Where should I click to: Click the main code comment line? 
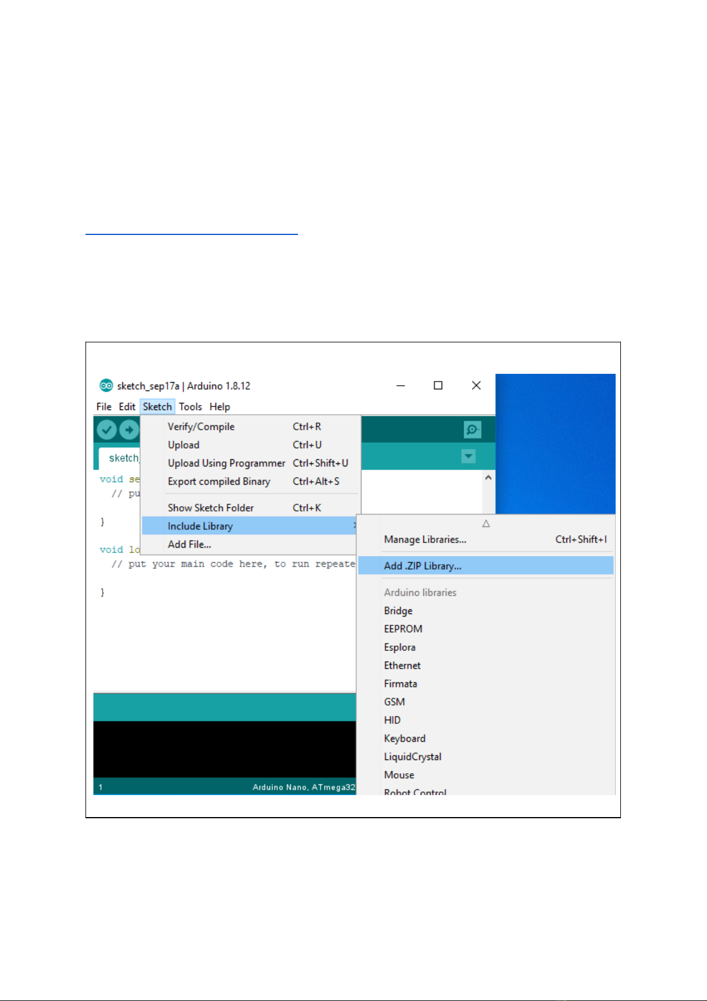pyautogui.click(x=233, y=564)
